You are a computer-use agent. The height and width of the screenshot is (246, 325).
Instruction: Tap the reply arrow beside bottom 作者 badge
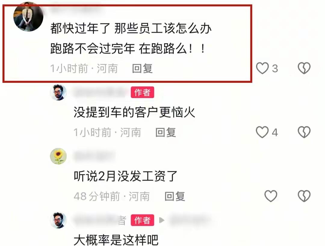coord(162,220)
